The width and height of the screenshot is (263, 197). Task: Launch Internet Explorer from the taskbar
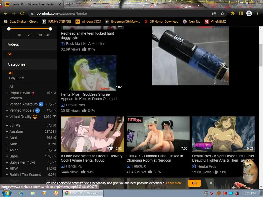point(21,193)
